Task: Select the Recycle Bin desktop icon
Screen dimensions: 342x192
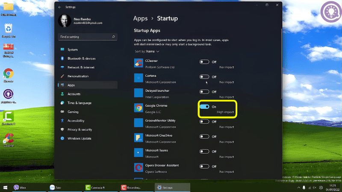Action: point(9,30)
